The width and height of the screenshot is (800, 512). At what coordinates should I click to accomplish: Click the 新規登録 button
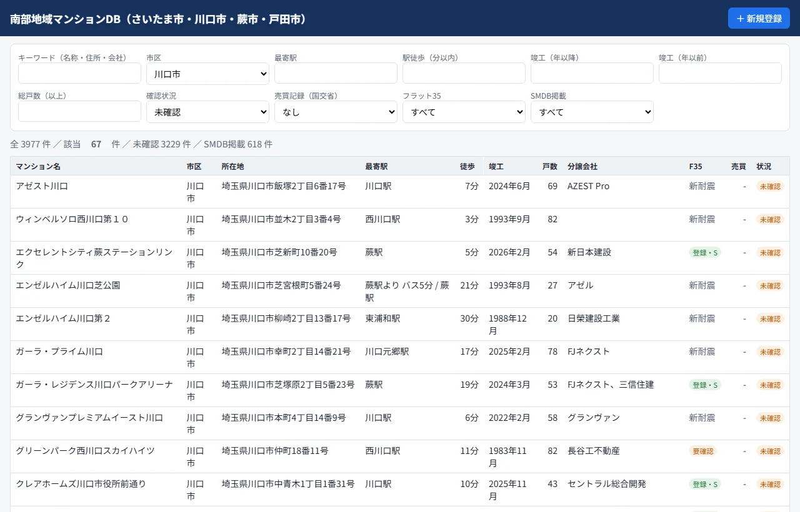coord(759,18)
